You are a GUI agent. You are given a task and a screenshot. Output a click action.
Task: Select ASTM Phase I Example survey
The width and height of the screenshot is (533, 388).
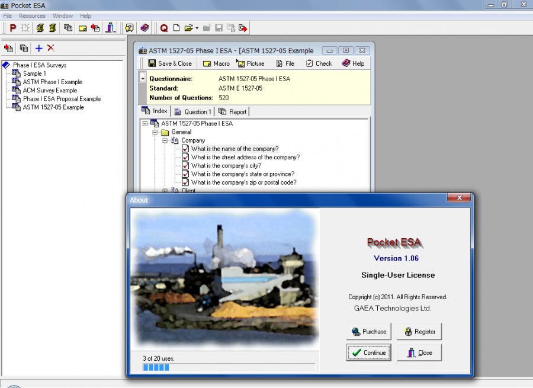point(52,82)
